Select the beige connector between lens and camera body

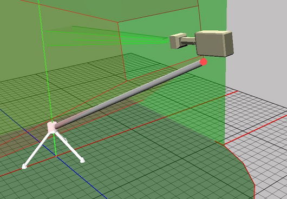click(x=187, y=41)
